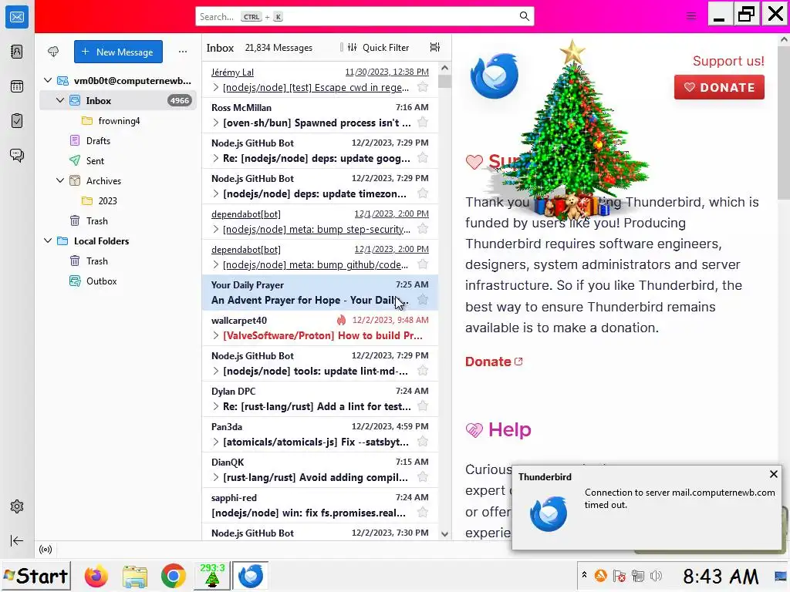This screenshot has width=790, height=592.
Task: Open the account Trash folder
Action: pos(118,221)
